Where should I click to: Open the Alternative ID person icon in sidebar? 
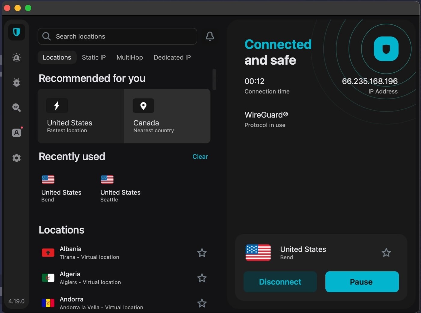tap(17, 133)
